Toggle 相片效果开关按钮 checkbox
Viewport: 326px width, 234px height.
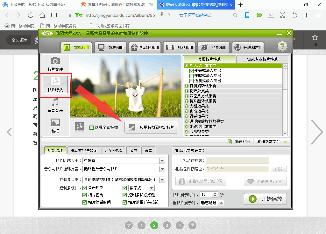click(125, 202)
